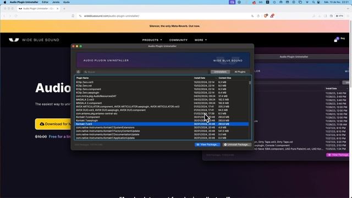Select the MNDALA 2.vst3 row
This screenshot has width=352, height=198.
click(162, 100)
